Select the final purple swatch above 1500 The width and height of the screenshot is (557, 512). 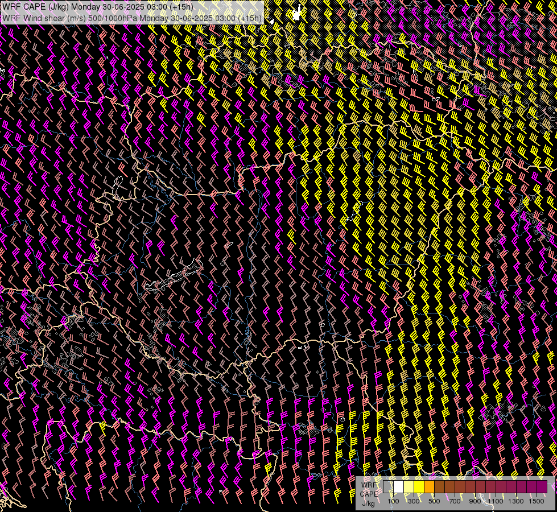[x=542, y=486]
